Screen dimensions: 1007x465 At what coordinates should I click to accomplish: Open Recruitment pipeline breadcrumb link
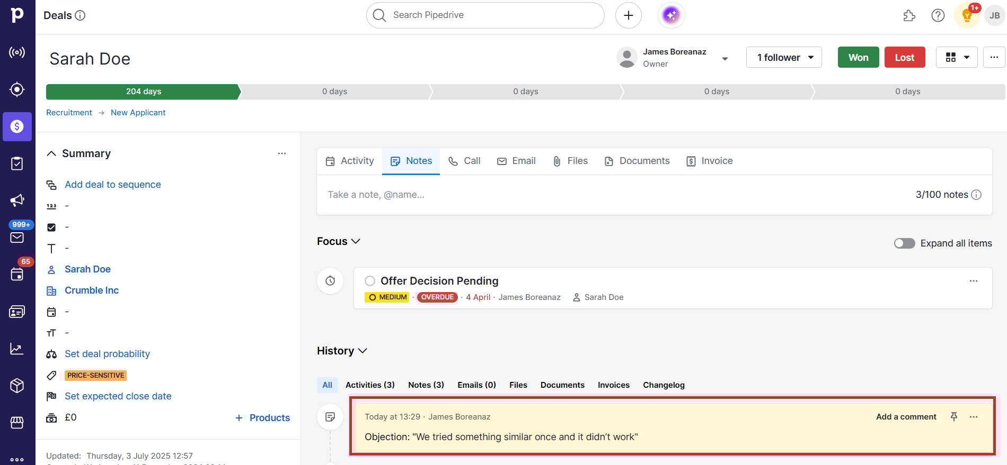69,113
